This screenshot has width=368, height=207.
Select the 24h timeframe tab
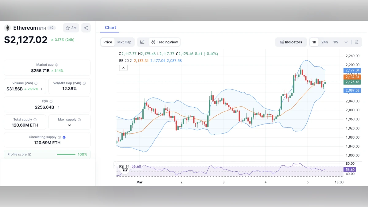click(x=324, y=42)
